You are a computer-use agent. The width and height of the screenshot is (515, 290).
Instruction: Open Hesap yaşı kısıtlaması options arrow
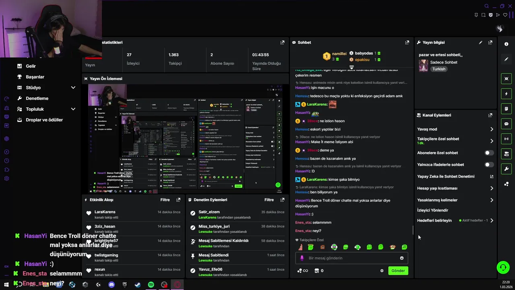click(x=492, y=188)
